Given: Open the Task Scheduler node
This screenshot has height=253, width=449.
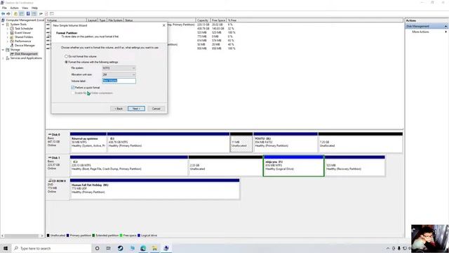Looking at the screenshot, I should [x=24, y=29].
